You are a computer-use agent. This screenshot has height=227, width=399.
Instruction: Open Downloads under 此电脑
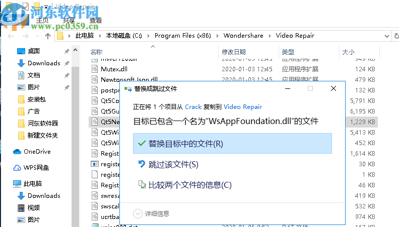pyautogui.click(x=44, y=195)
